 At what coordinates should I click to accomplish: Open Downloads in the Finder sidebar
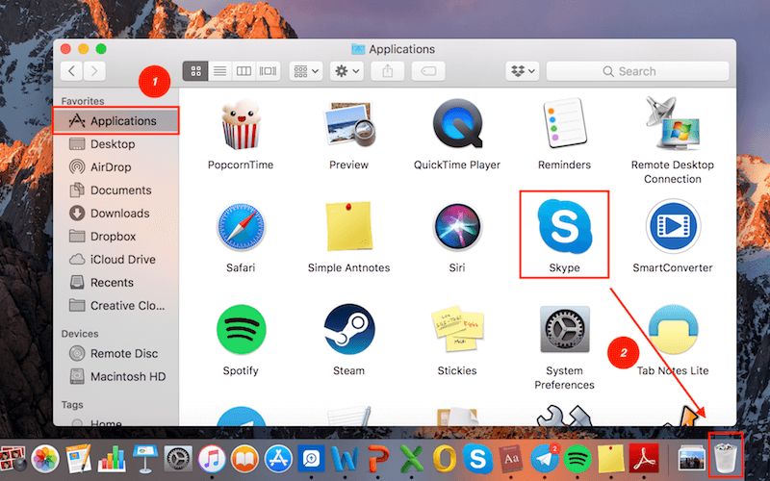click(115, 213)
